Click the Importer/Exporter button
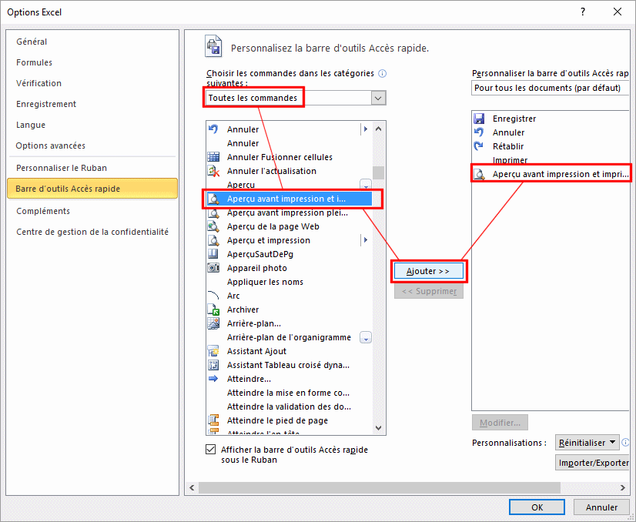 (x=594, y=463)
